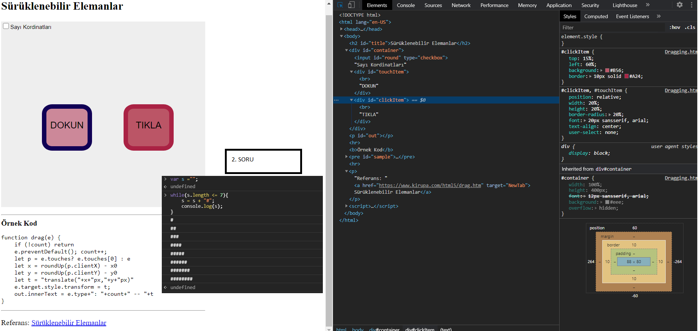Open color picker for #A24 border swatch

(626, 76)
